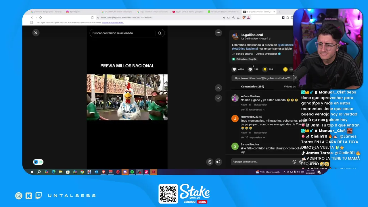Insert a mention with the @ icon
This screenshot has height=207, width=368.
[294, 162]
